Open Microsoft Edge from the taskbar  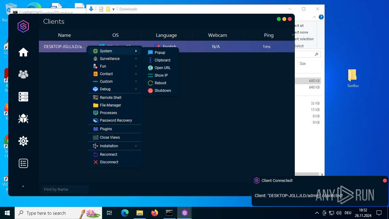coord(125,213)
